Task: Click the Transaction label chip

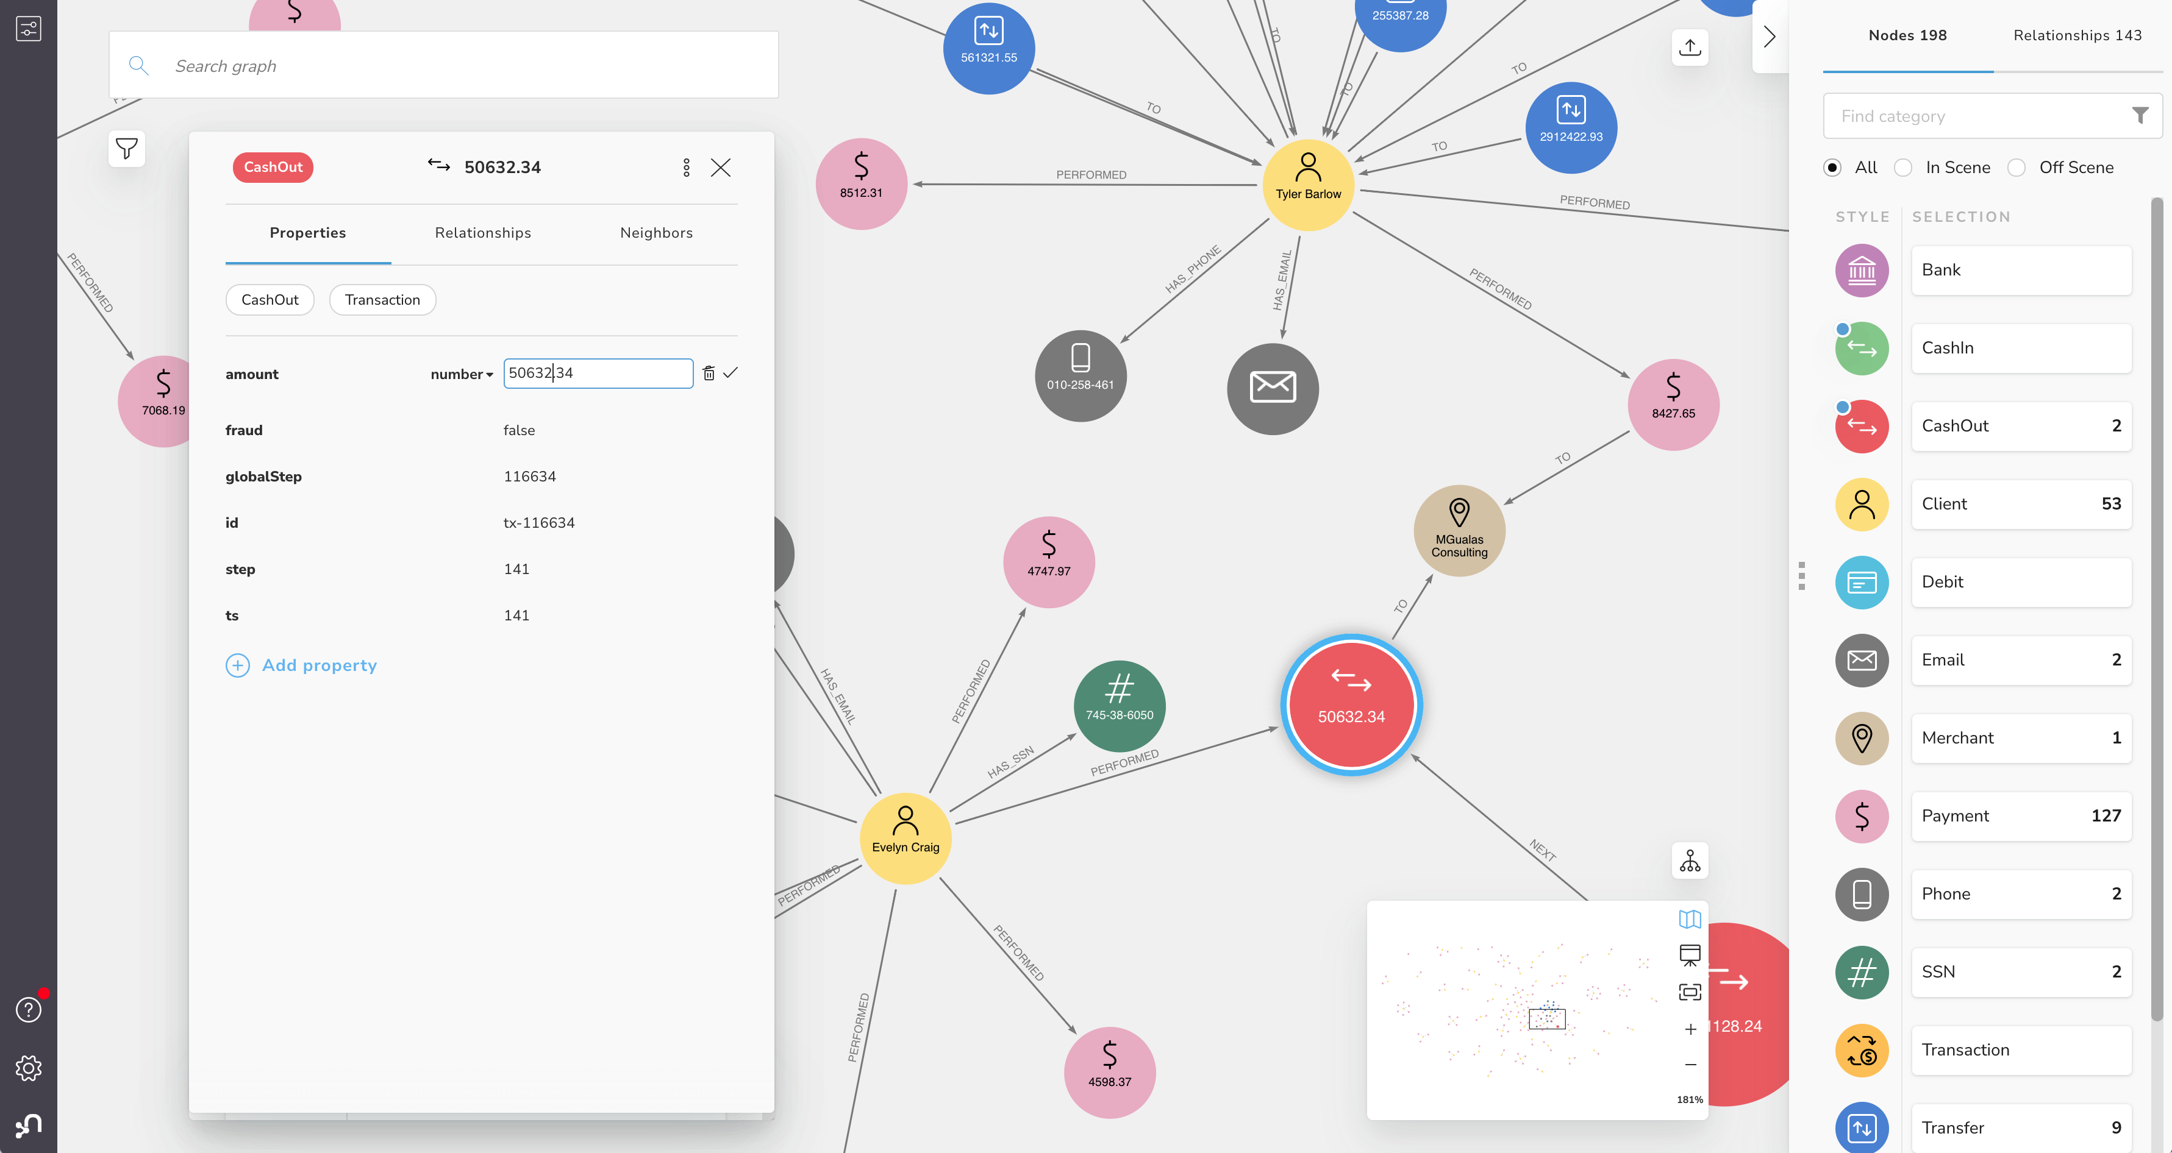Action: click(x=382, y=300)
